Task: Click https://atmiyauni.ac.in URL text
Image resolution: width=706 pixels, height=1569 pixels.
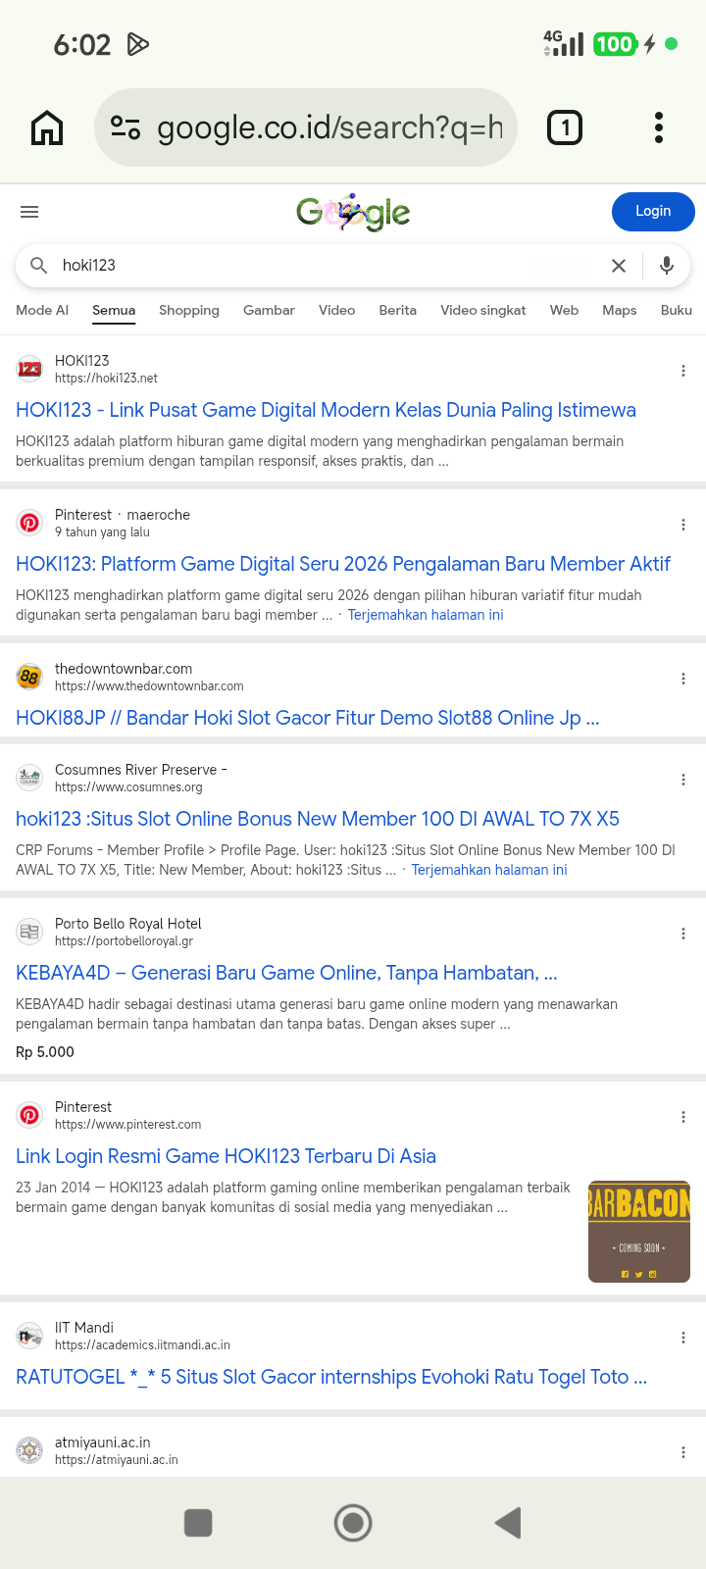Action: coord(117,1460)
